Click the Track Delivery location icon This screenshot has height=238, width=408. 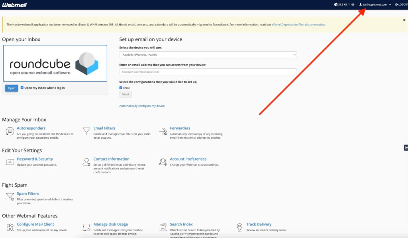(x=239, y=227)
